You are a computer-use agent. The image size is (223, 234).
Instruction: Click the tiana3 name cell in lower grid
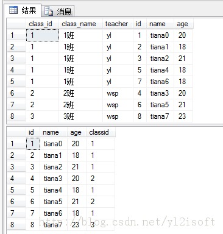(x=54, y=179)
